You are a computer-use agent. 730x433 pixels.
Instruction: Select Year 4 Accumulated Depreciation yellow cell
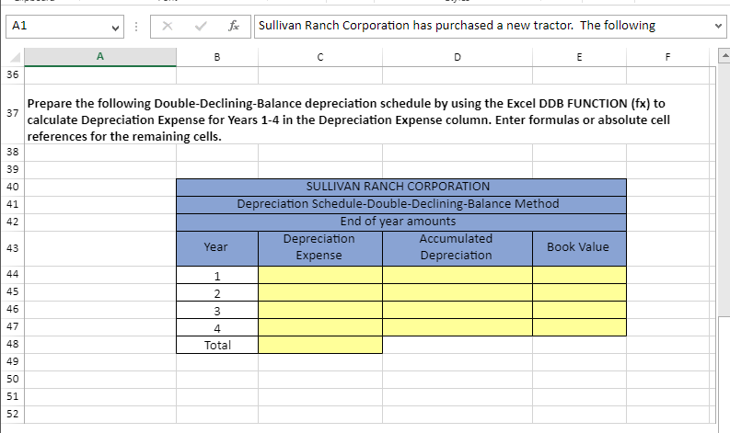(x=458, y=327)
